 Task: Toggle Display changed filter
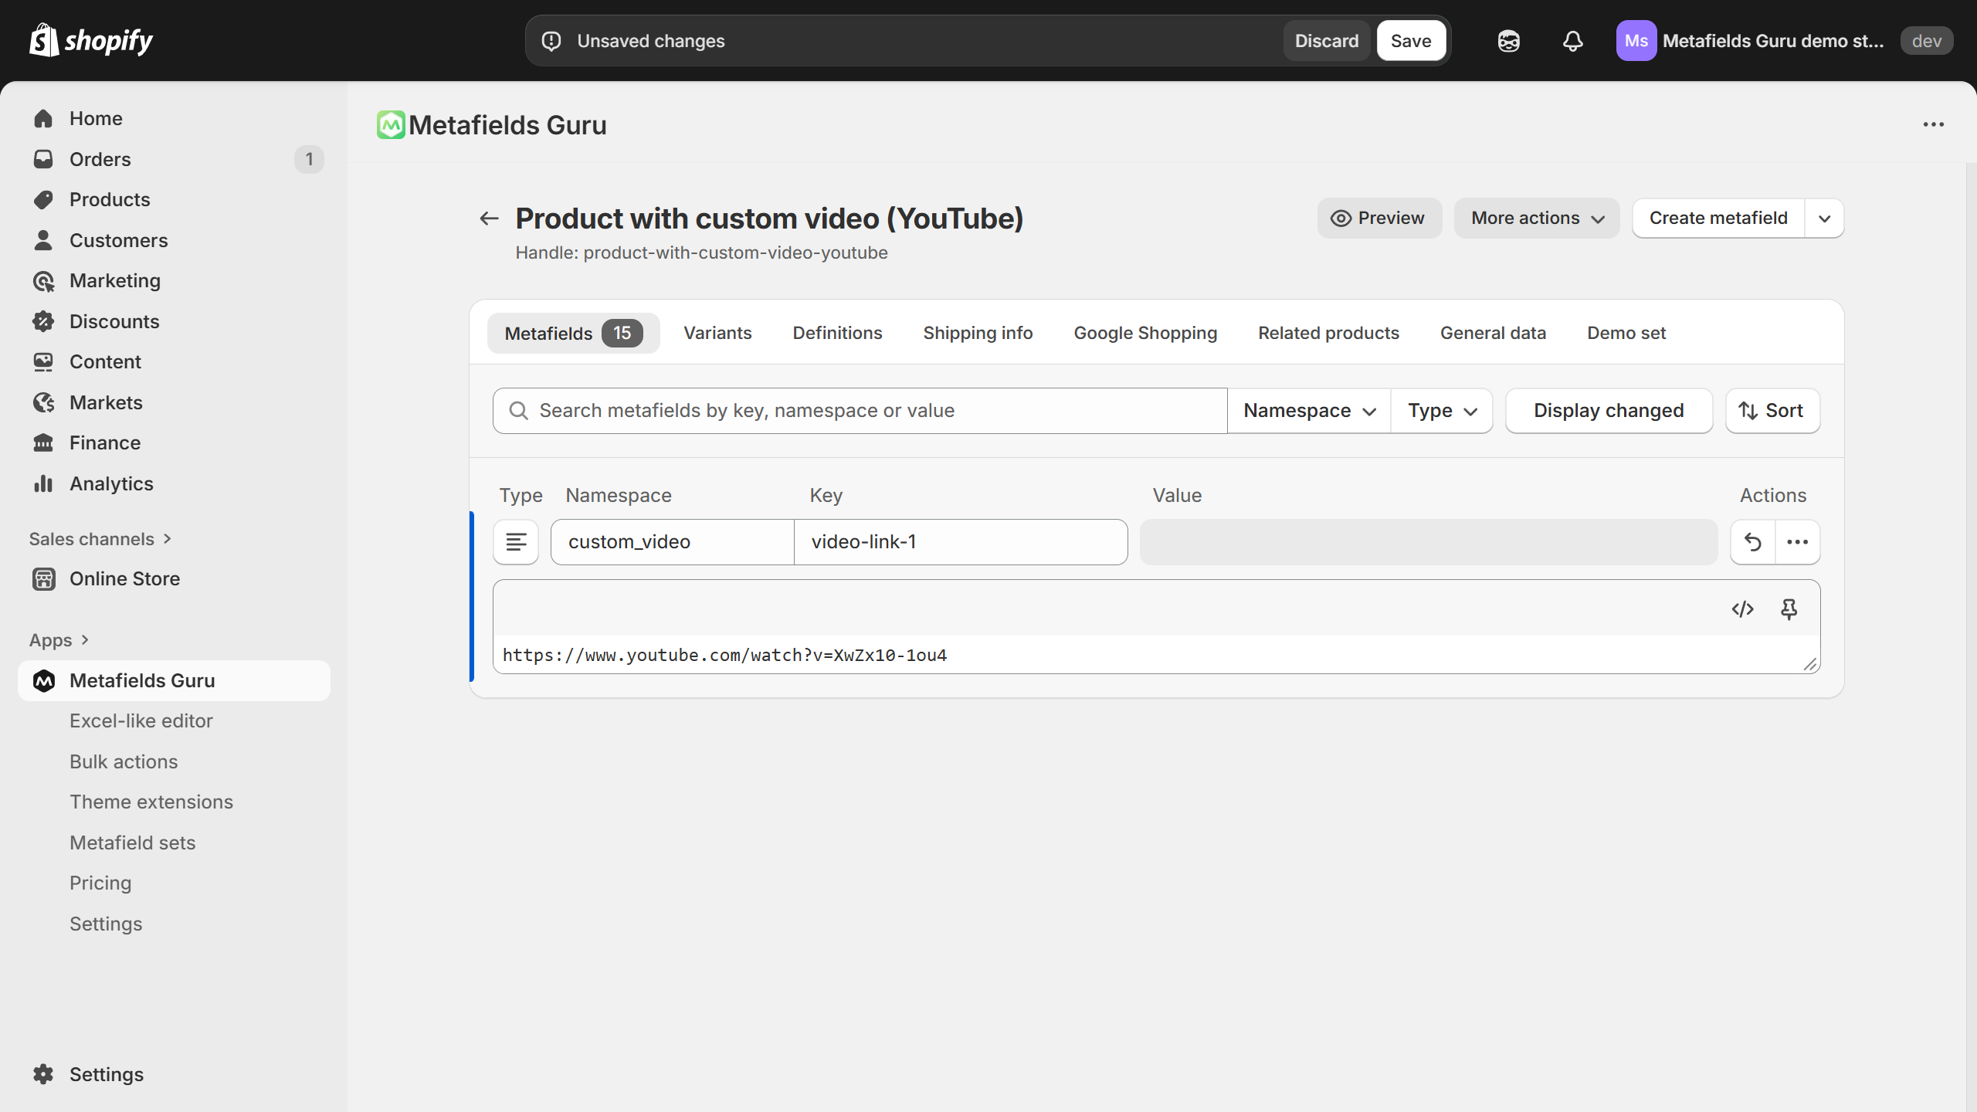pos(1609,410)
